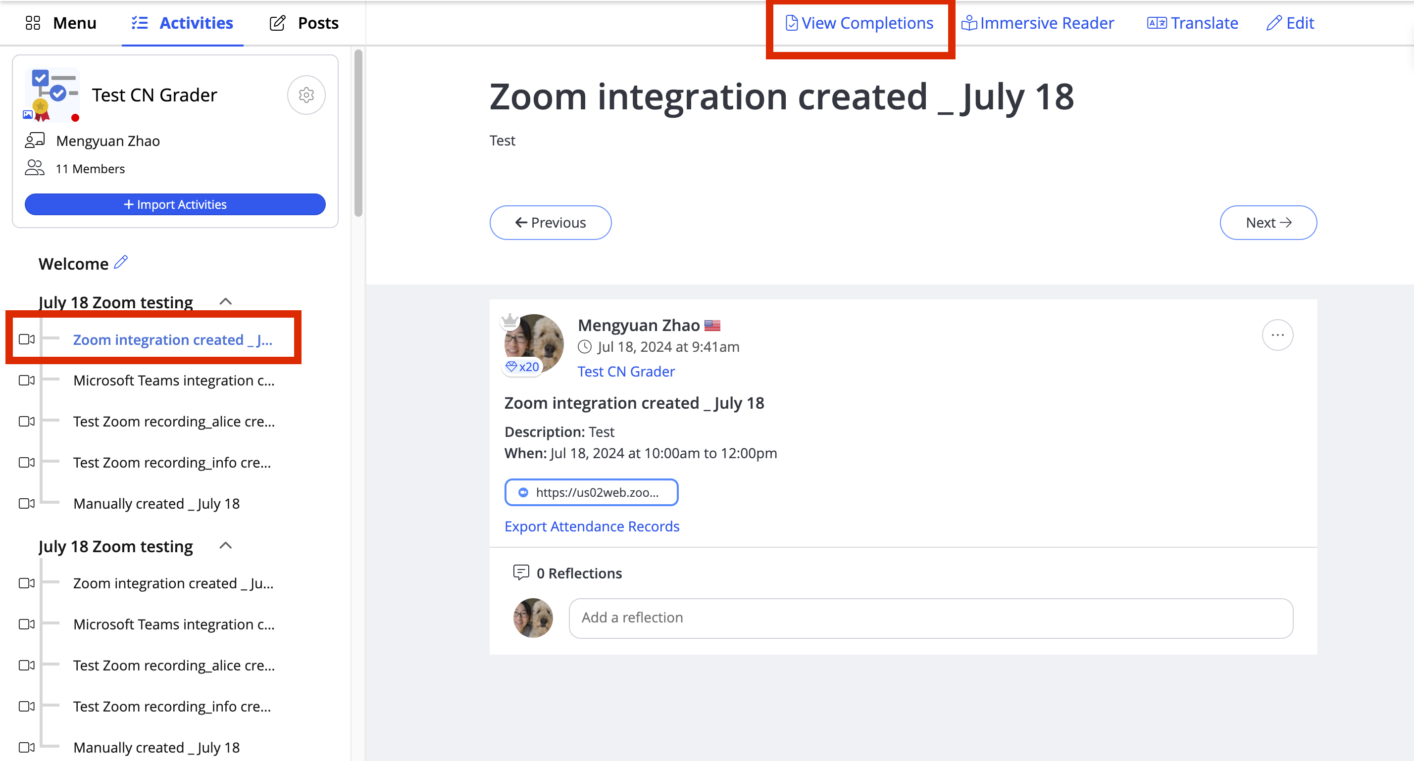The width and height of the screenshot is (1414, 761).
Task: Open Immersive Reader
Action: 1037,23
